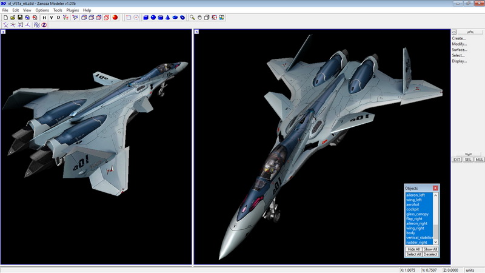Click the Objects list scrollbar thumb

pos(435,232)
